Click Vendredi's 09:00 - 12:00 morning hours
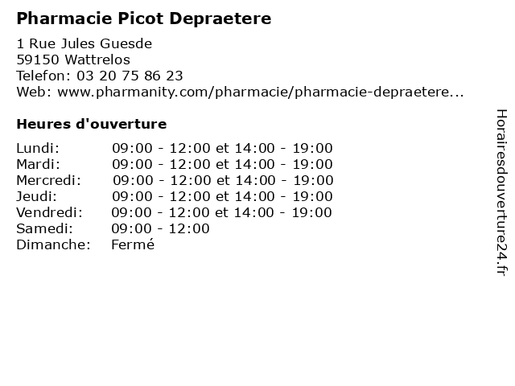The width and height of the screenshot is (515, 386). coord(160,212)
